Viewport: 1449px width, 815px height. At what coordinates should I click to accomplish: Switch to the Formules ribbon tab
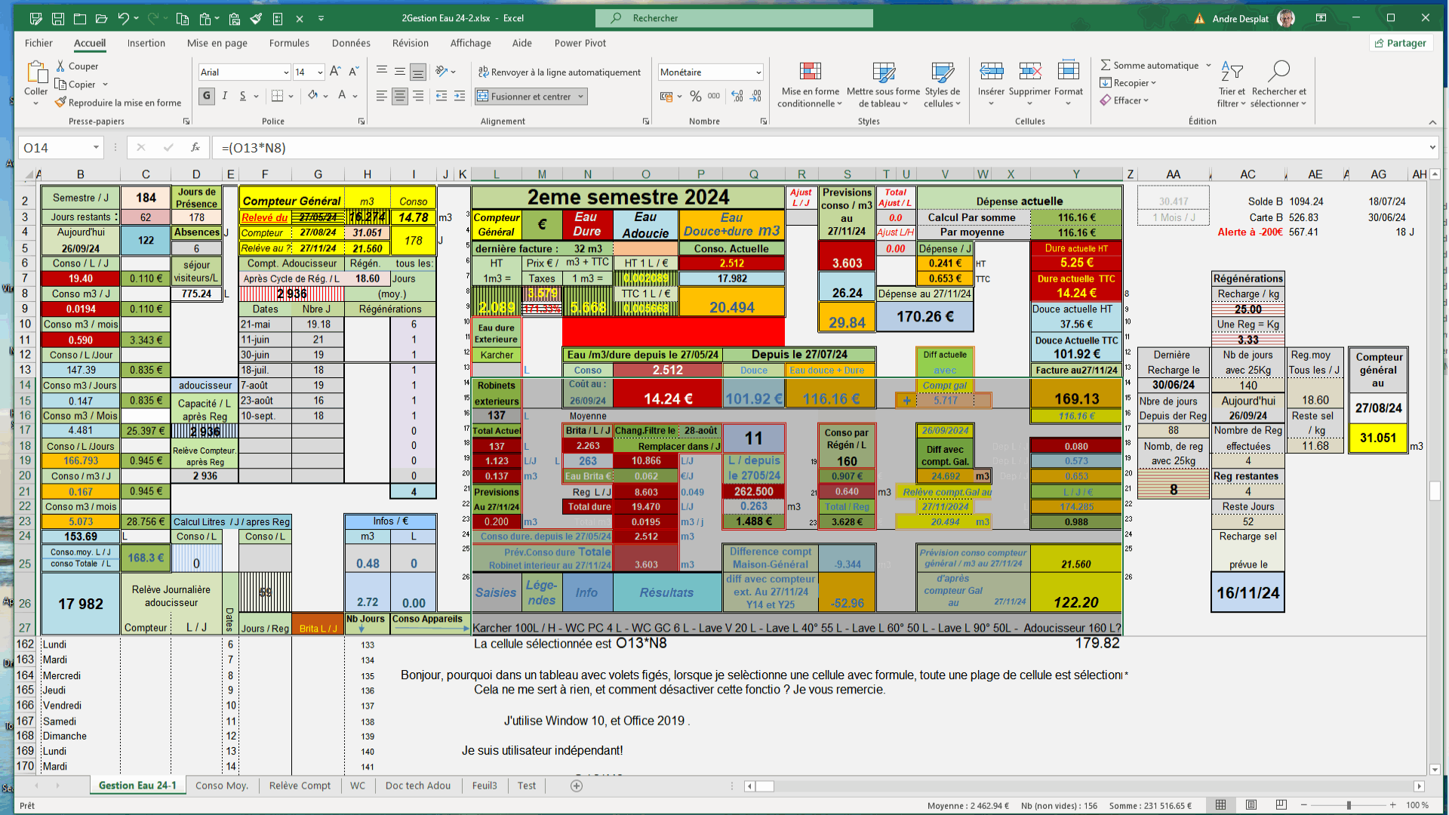(x=289, y=43)
